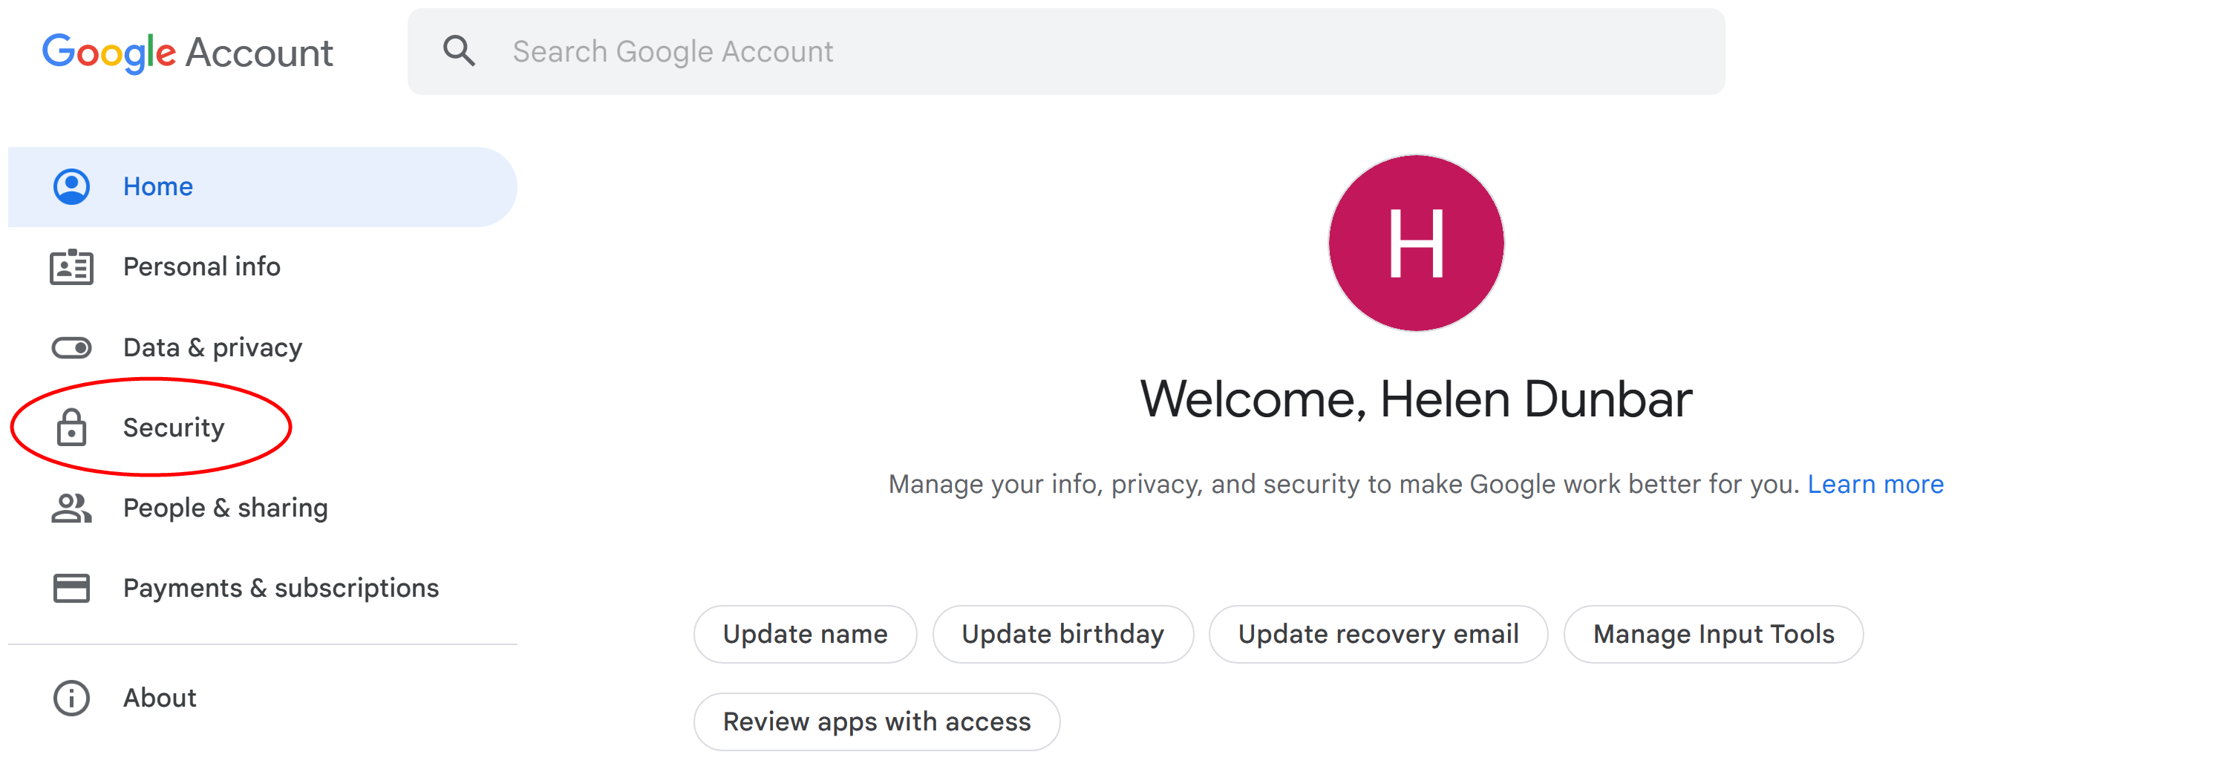Click the Personal info ID card icon
The height and width of the screenshot is (772, 2214).
pyautogui.click(x=71, y=267)
